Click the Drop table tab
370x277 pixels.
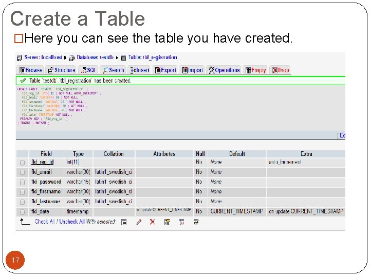click(x=281, y=70)
